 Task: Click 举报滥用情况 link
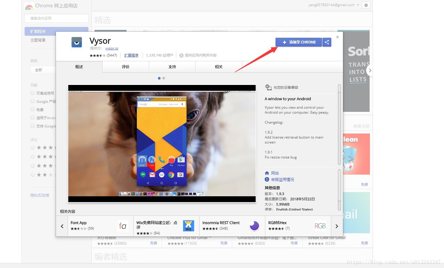click(x=283, y=180)
